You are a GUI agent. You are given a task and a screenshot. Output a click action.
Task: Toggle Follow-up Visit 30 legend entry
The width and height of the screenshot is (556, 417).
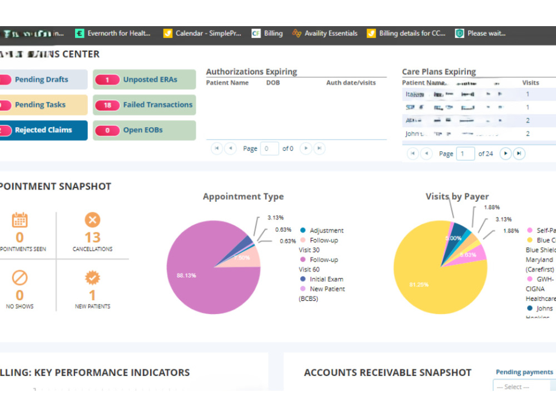tap(319, 245)
